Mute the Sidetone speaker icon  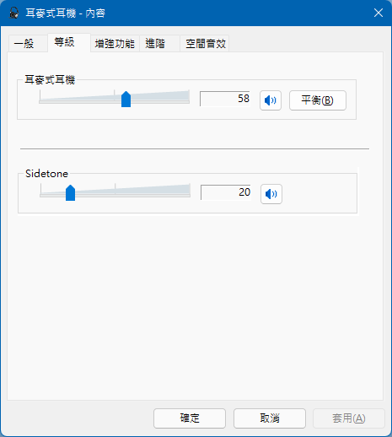pyautogui.click(x=271, y=194)
